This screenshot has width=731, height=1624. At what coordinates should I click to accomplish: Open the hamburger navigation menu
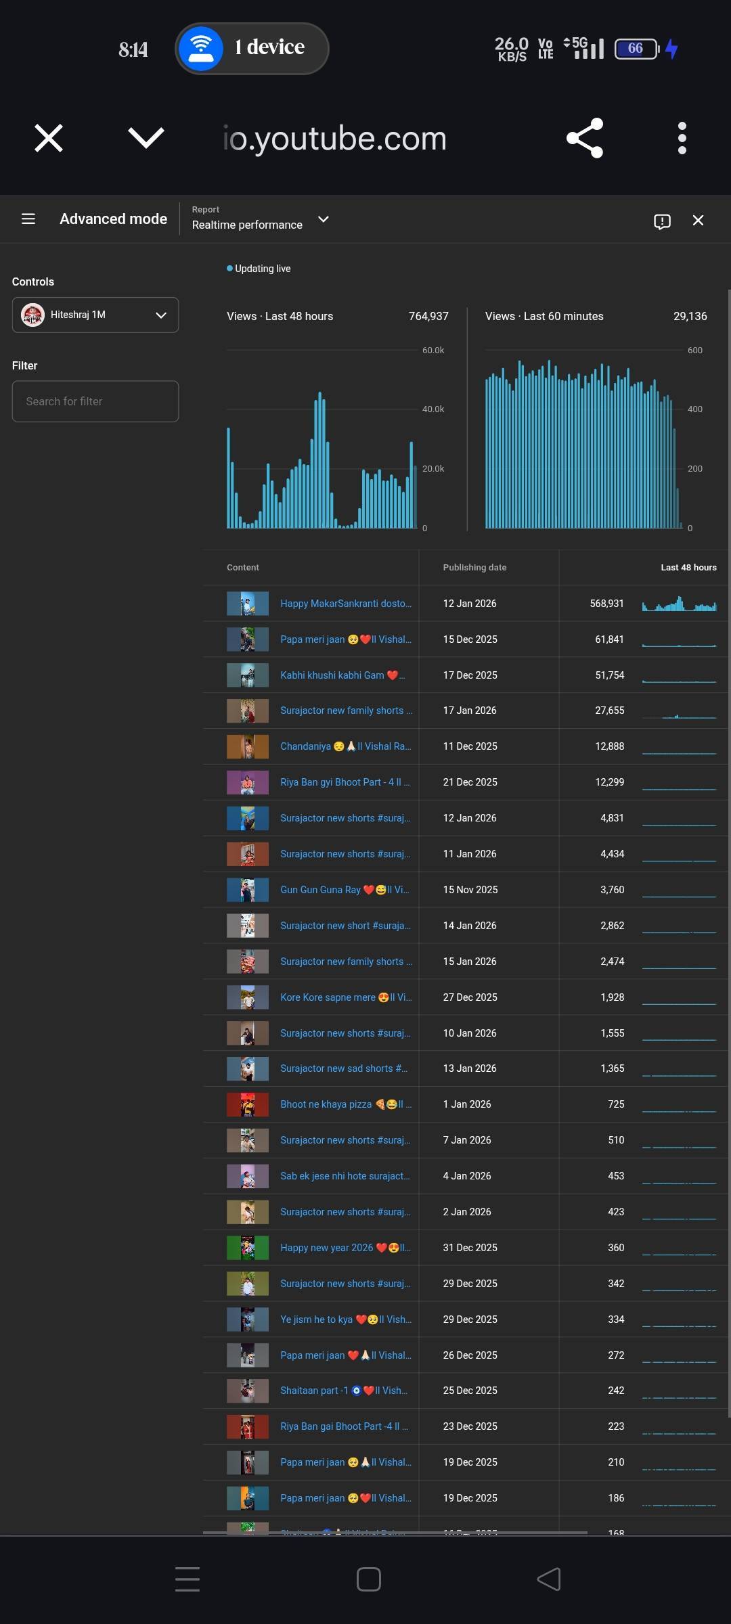click(28, 219)
